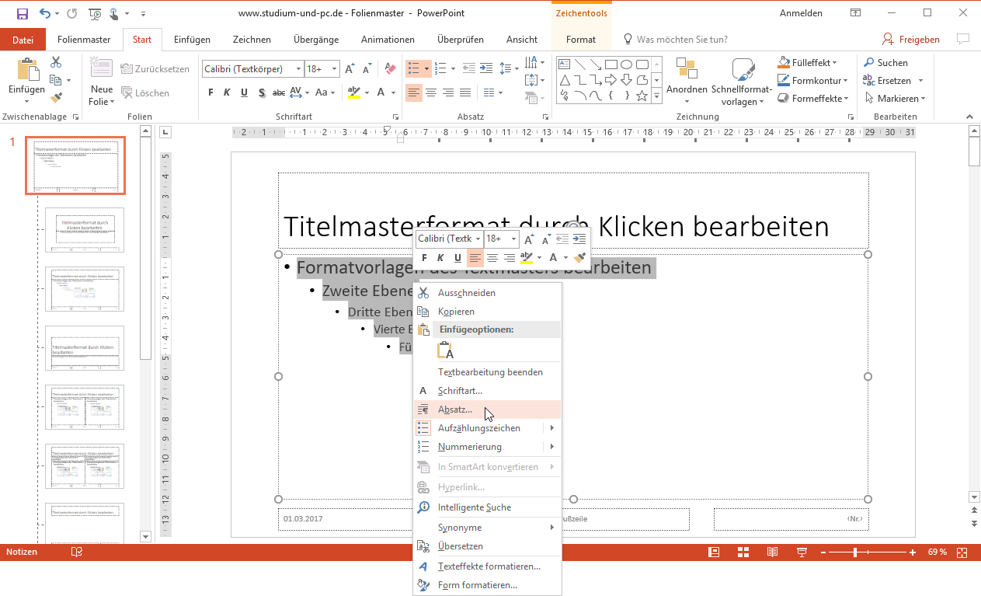Align text left in ribbon Absatz group

pos(414,92)
